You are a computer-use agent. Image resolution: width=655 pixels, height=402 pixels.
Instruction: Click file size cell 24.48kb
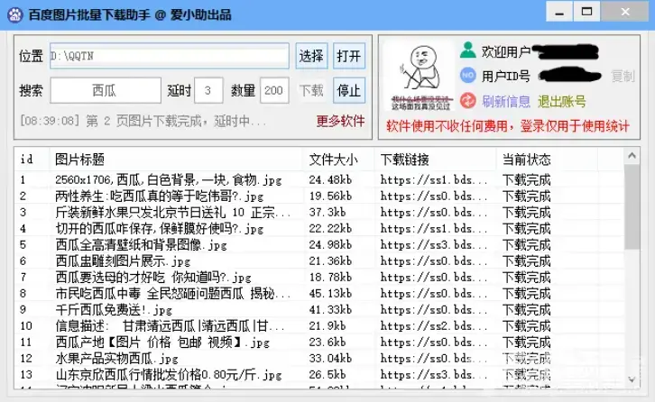click(330, 180)
